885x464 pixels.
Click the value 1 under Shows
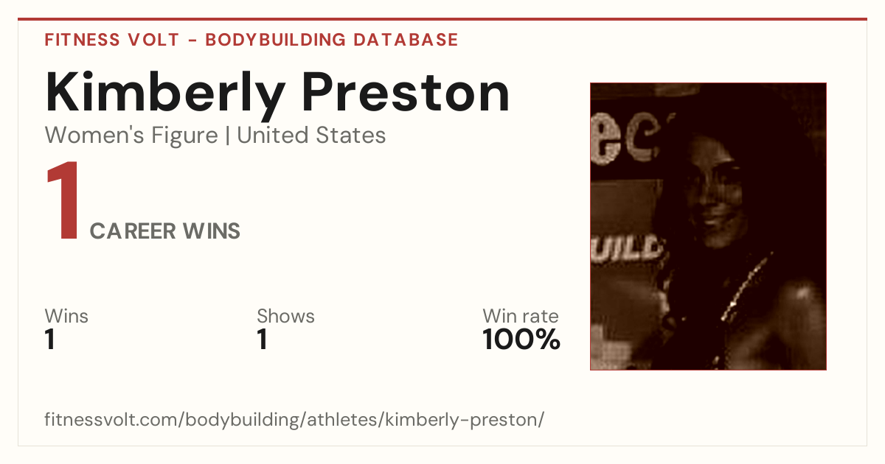click(x=263, y=340)
